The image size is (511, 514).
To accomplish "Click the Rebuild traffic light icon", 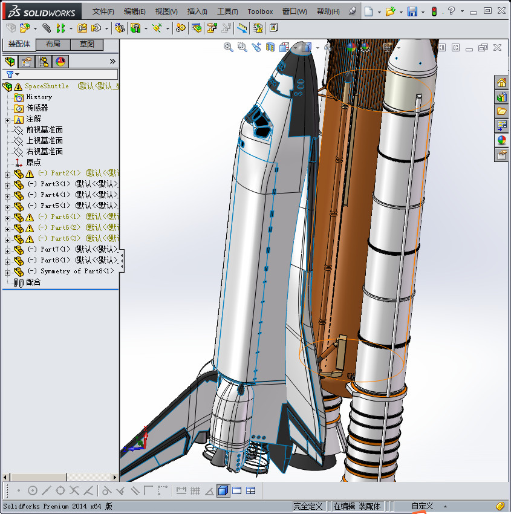I will point(434,12).
